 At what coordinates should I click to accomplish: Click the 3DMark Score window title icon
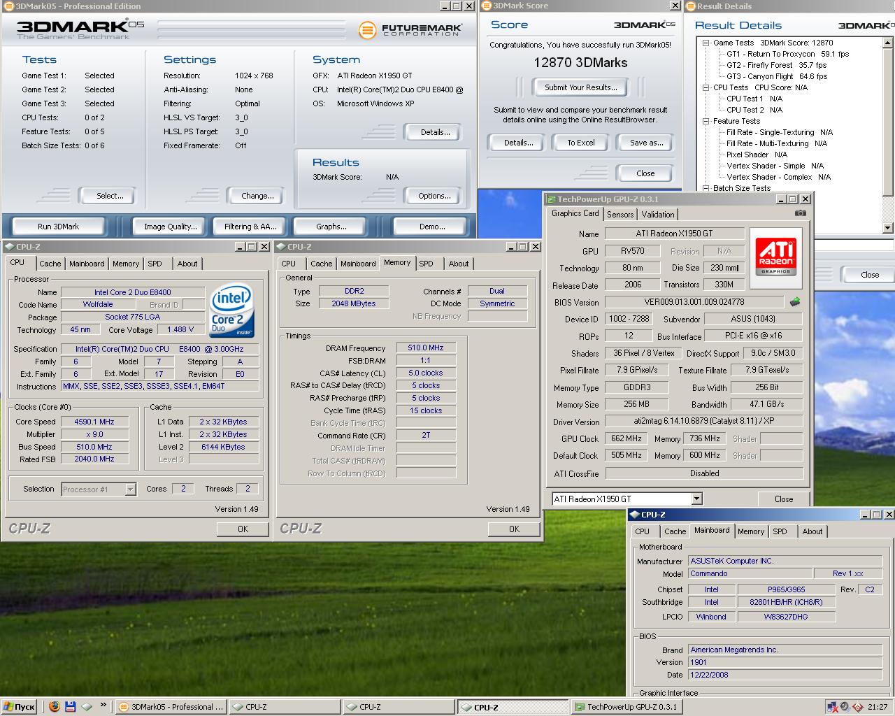(x=486, y=6)
